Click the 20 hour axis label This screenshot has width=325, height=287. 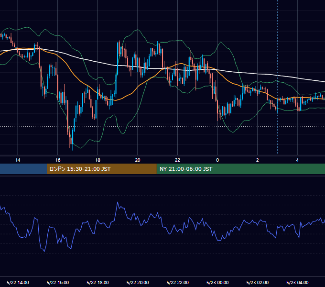click(x=138, y=160)
